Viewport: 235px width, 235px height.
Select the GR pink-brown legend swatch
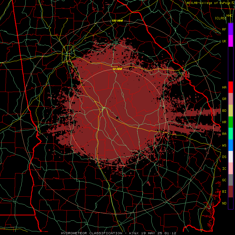pyautogui.click(x=231, y=99)
